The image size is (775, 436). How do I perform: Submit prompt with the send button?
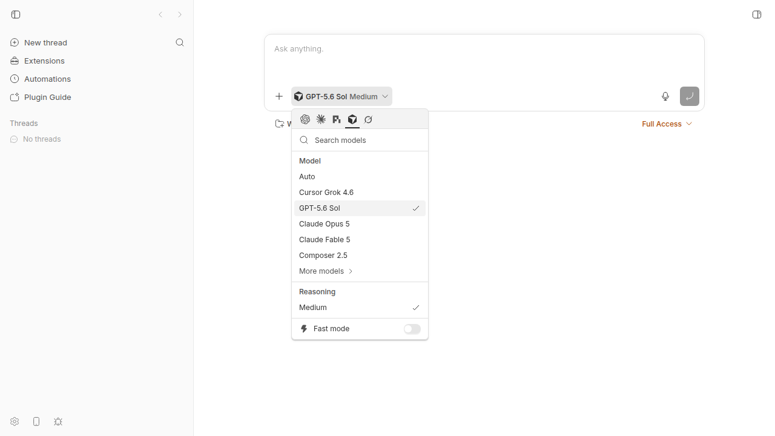pyautogui.click(x=690, y=96)
